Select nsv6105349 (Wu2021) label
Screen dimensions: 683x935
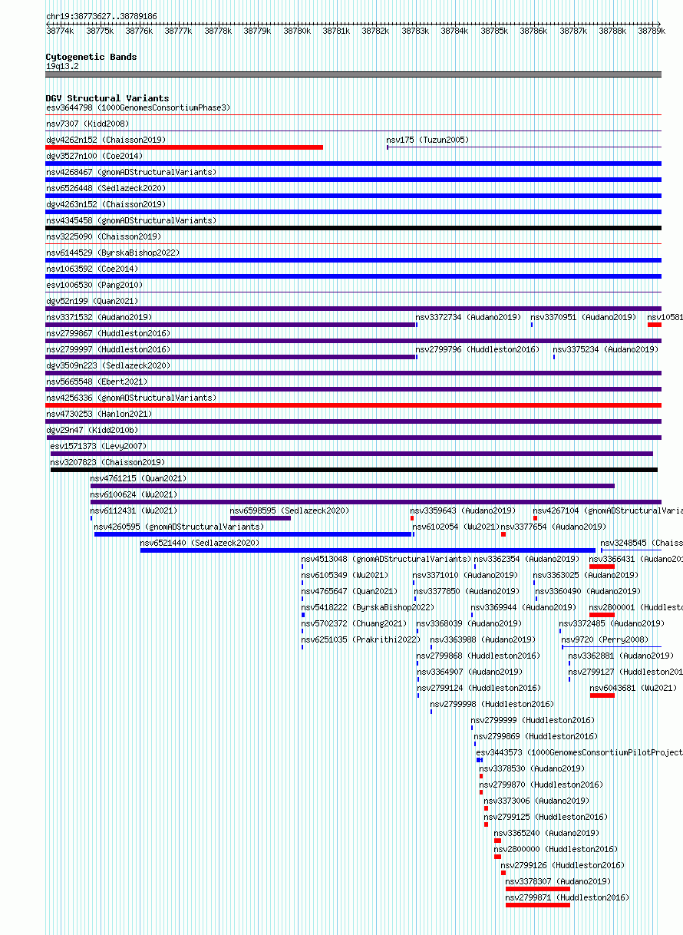(x=345, y=575)
